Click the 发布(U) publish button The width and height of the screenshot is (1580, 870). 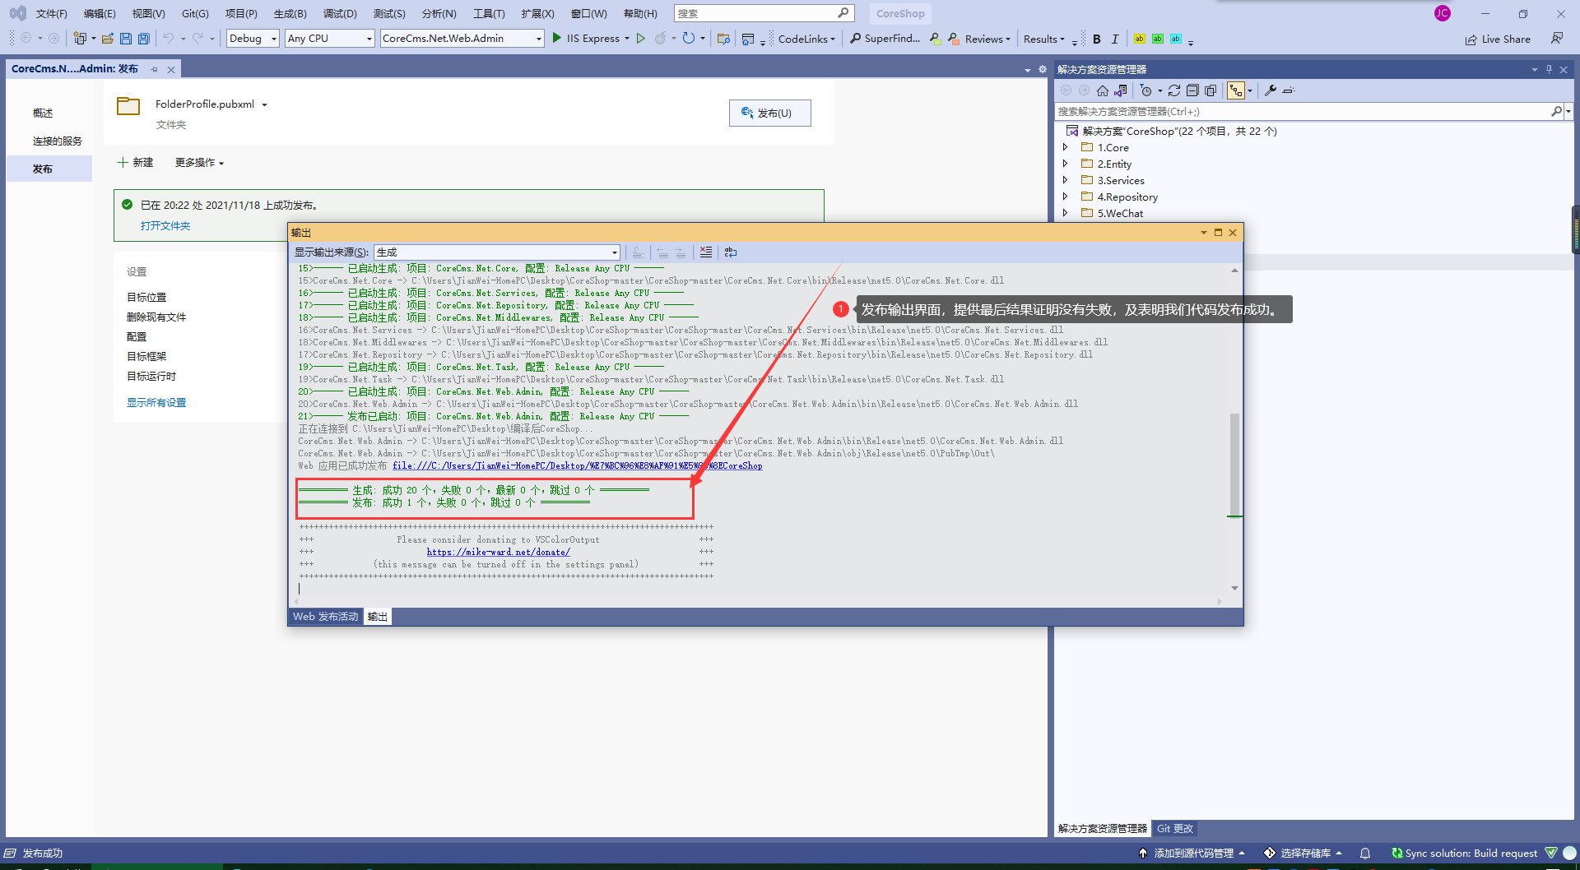[x=769, y=113]
